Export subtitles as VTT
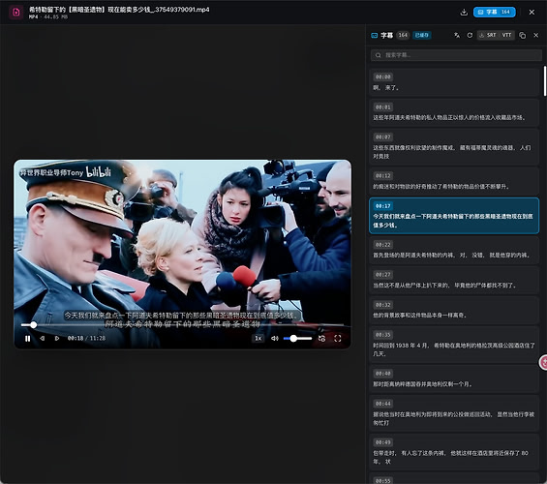This screenshot has width=547, height=484. pyautogui.click(x=507, y=35)
